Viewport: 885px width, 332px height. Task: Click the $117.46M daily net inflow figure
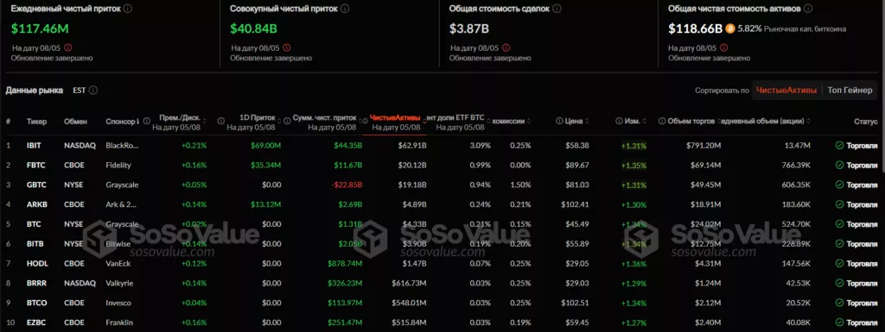(40, 28)
